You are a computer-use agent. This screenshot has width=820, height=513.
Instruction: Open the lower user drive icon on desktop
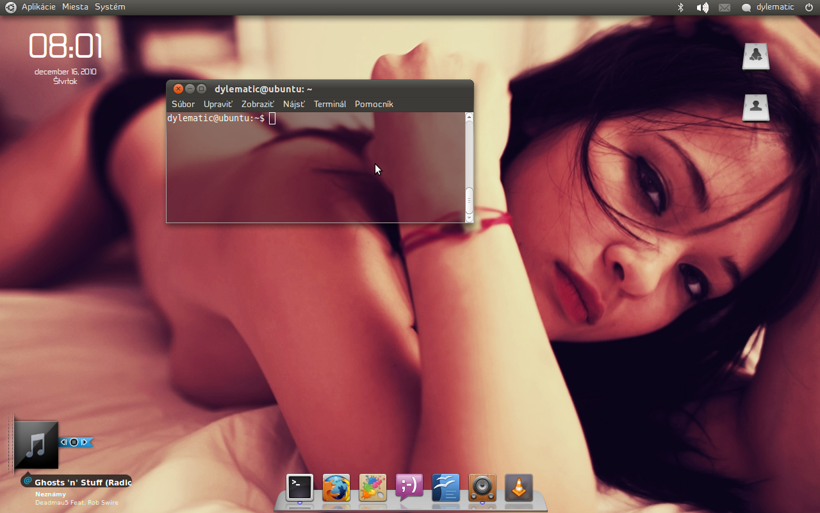756,107
